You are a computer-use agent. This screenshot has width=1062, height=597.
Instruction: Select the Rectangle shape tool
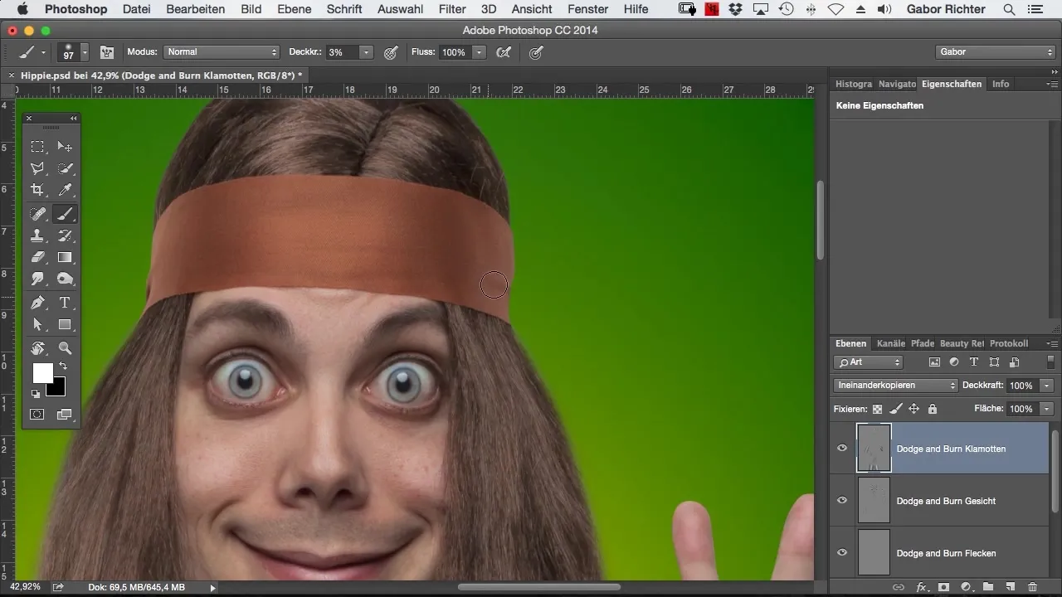tap(65, 325)
